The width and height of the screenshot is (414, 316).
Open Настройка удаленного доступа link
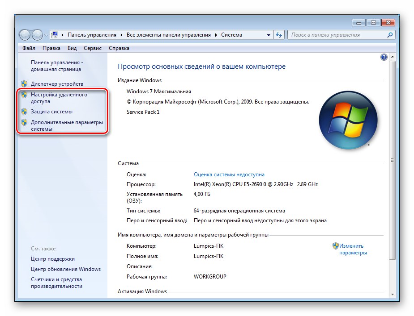59,98
